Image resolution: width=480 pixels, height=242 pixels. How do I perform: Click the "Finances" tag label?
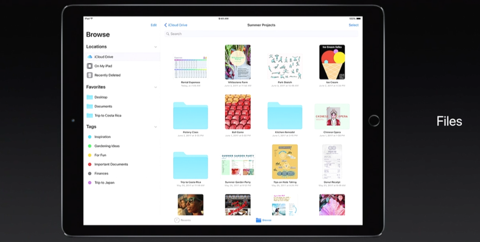click(101, 173)
